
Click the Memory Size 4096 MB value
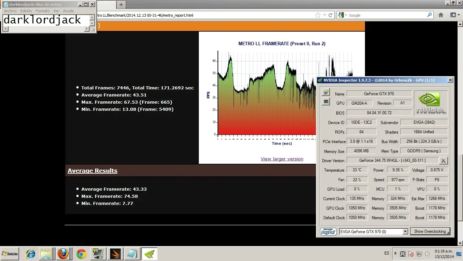362,151
